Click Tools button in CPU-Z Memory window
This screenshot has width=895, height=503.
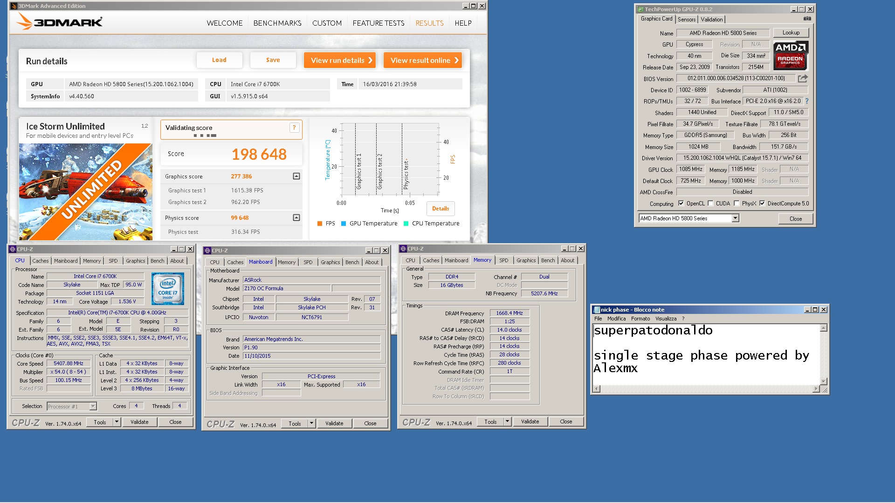[491, 421]
